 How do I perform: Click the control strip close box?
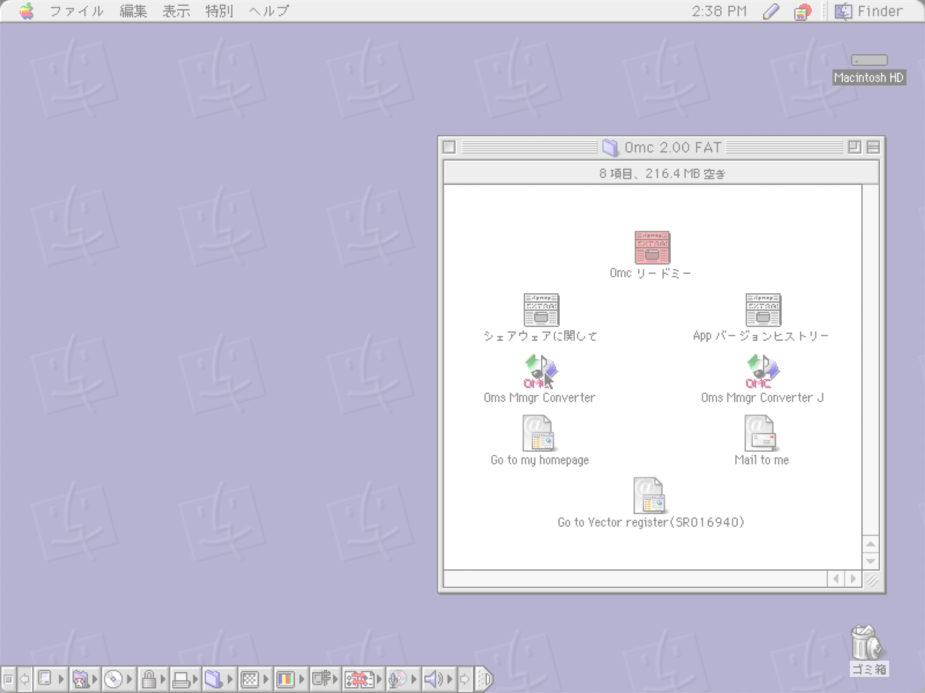click(8, 679)
